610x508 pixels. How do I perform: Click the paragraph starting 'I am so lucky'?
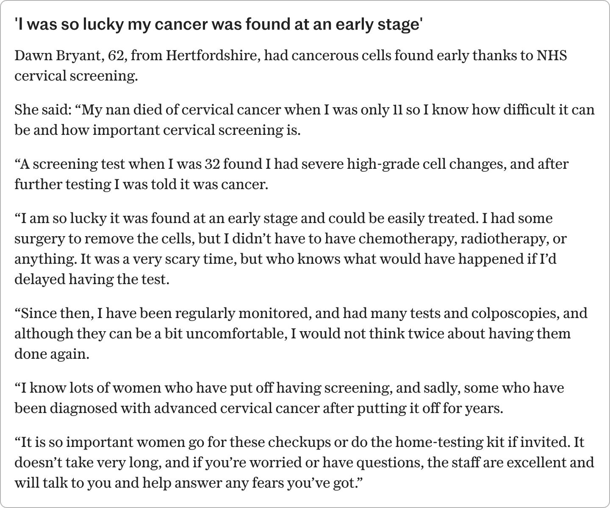click(290, 249)
